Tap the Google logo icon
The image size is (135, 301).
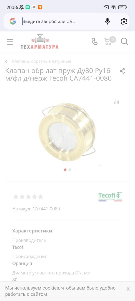tap(13, 21)
